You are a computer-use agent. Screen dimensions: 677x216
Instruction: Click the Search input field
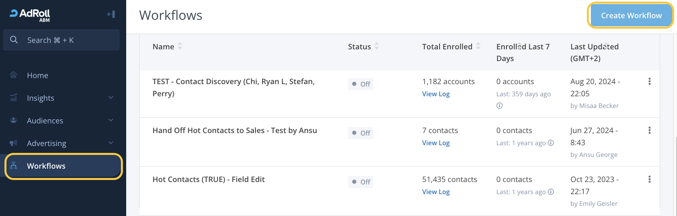pos(69,40)
